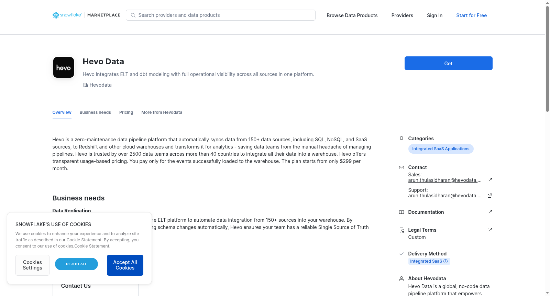Click the blue Get button

click(x=449, y=63)
